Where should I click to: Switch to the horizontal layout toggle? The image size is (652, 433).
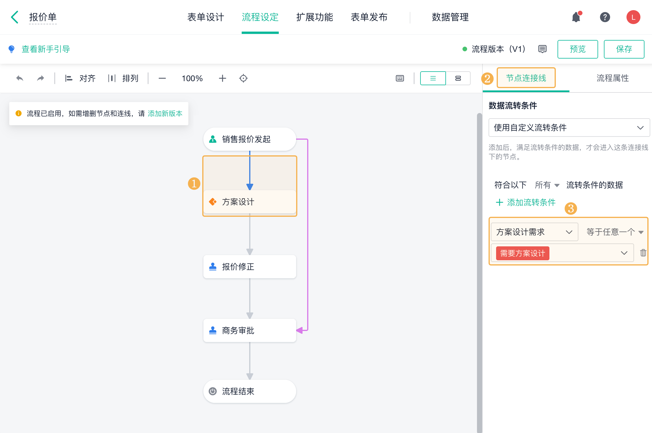pos(458,78)
